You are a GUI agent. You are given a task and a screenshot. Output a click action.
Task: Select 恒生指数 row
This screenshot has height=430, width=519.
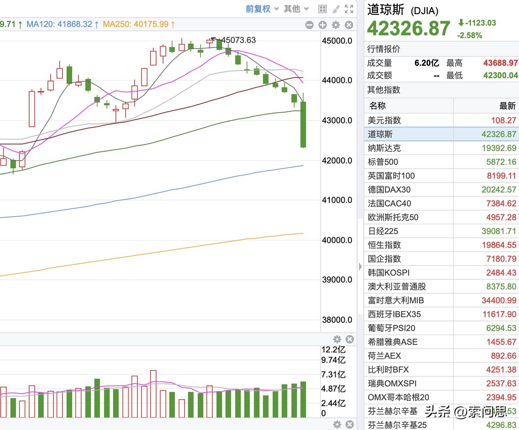[x=442, y=245]
